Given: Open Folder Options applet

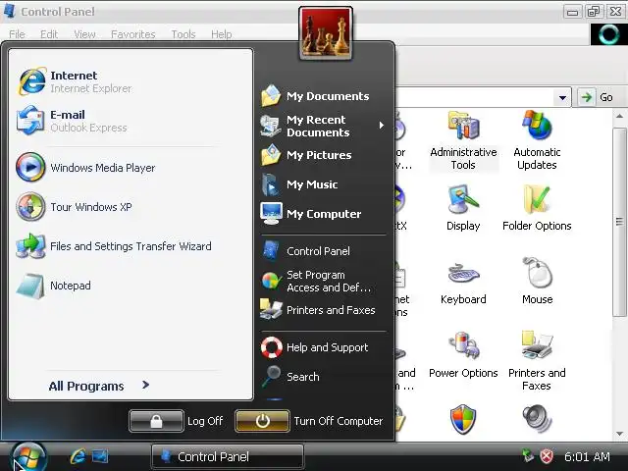Looking at the screenshot, I should [537, 208].
